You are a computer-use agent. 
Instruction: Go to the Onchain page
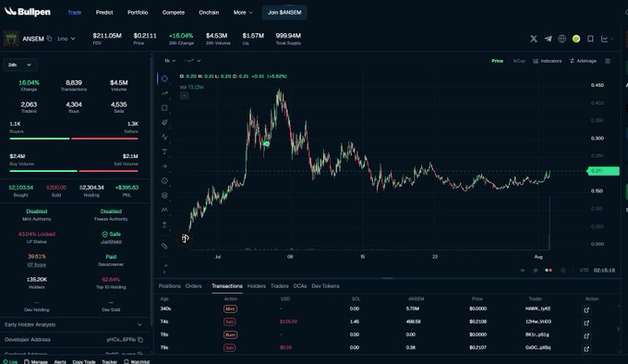209,12
